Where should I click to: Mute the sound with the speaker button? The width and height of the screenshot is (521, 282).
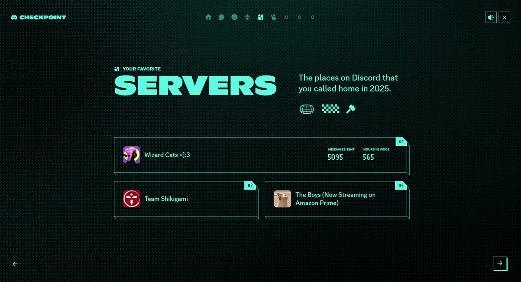point(491,17)
